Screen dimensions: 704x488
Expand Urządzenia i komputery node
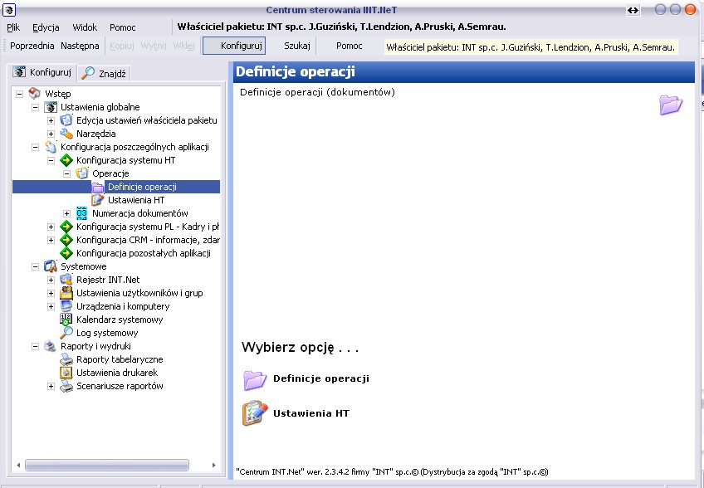pos(51,306)
